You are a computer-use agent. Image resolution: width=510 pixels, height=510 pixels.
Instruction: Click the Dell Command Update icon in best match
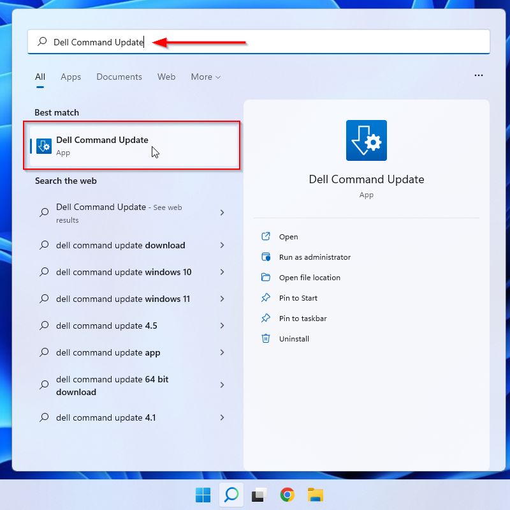(44, 146)
